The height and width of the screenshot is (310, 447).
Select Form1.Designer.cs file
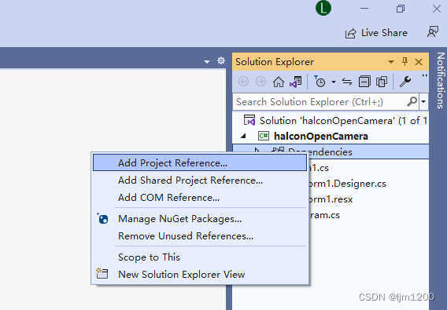click(347, 184)
